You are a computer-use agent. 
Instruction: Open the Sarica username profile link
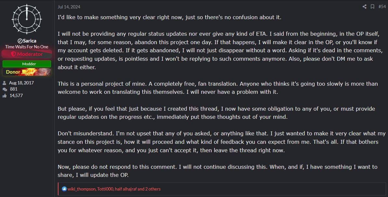click(30, 41)
